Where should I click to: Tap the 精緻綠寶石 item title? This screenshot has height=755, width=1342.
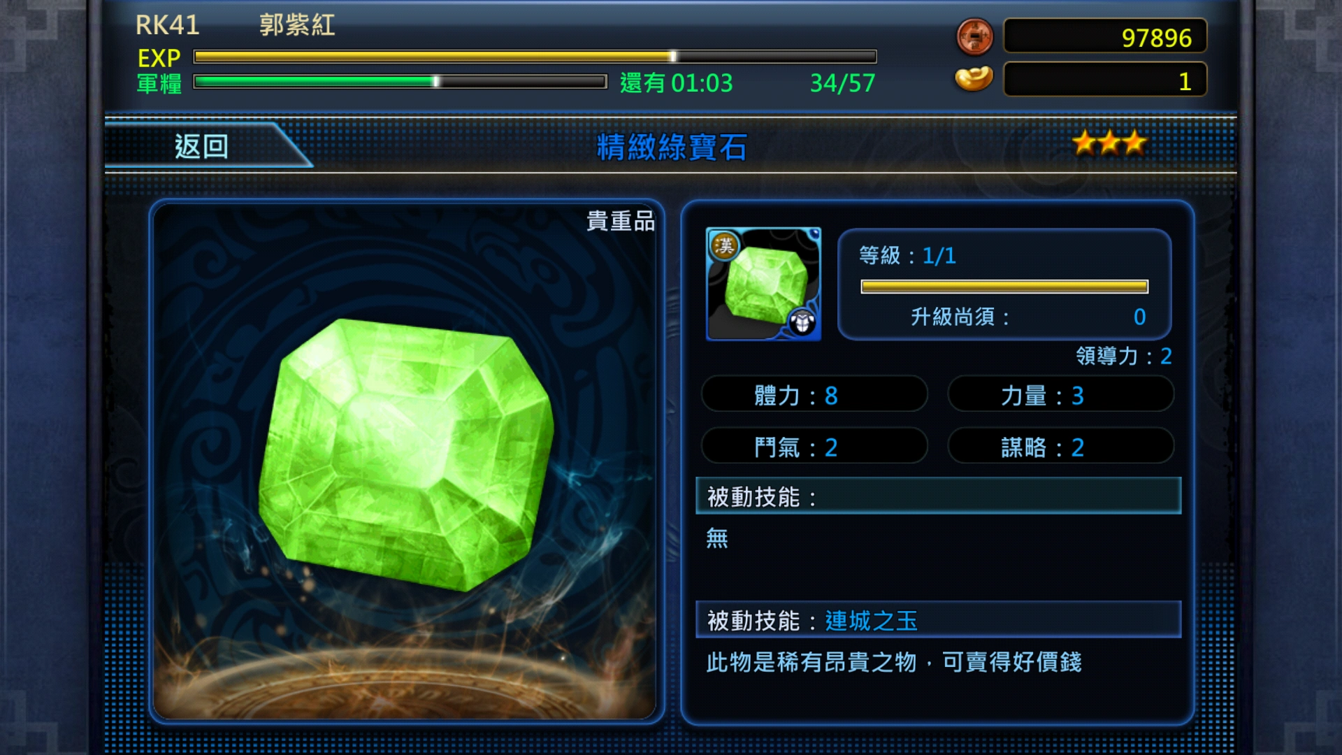coord(672,147)
